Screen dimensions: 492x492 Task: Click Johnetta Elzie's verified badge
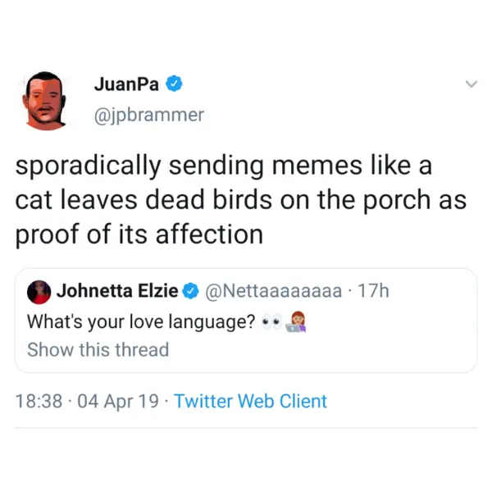190,291
